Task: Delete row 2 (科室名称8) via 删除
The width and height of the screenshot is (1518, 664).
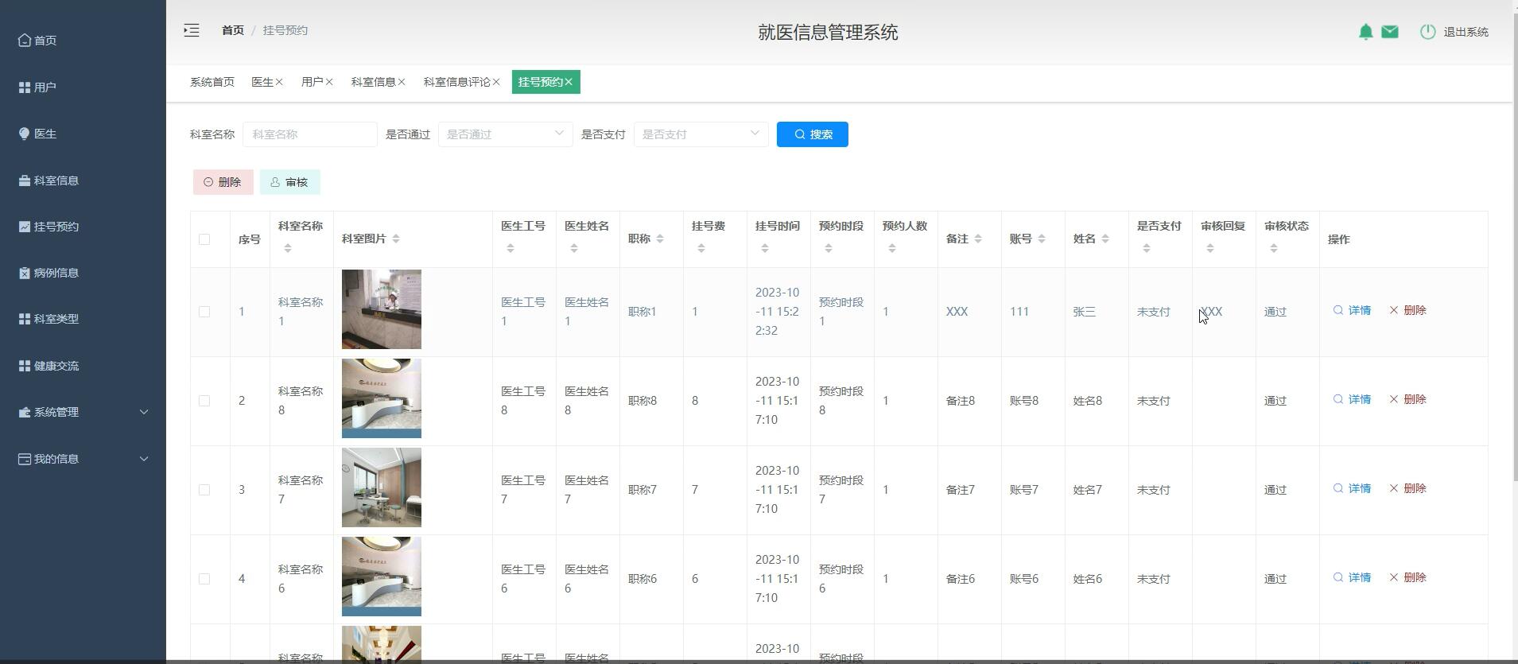Action: (x=1407, y=399)
